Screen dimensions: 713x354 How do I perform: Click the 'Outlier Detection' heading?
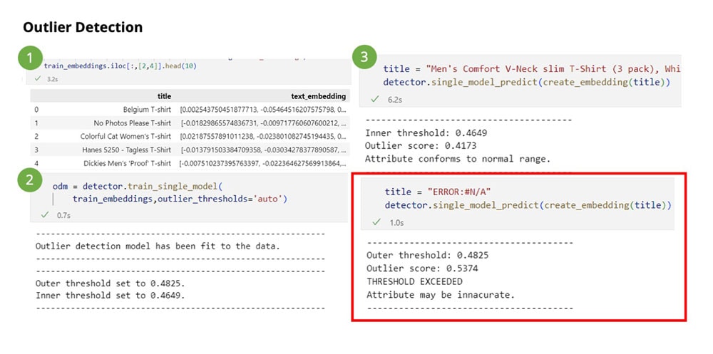(x=83, y=28)
